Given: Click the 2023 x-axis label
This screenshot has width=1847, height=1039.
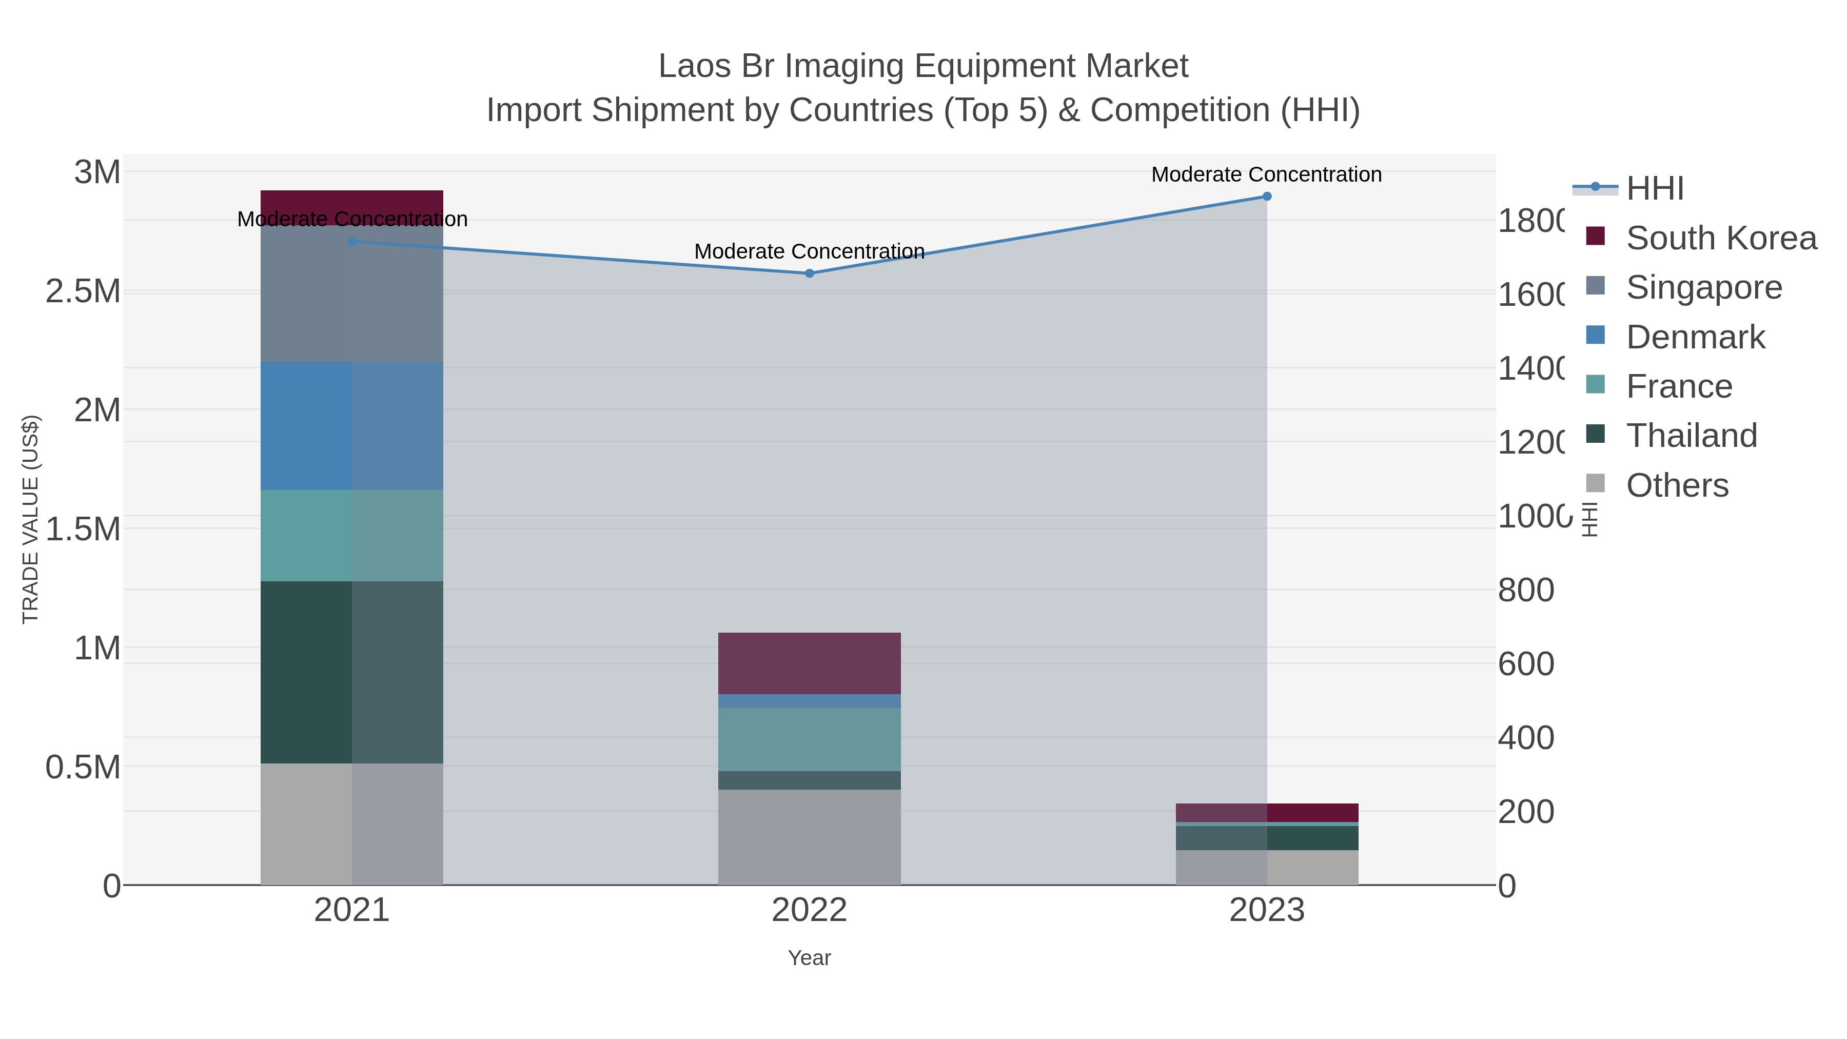Looking at the screenshot, I should pos(1267,911).
